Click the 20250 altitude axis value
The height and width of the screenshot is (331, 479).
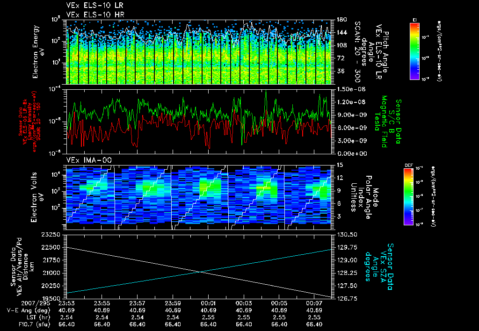tap(51, 286)
